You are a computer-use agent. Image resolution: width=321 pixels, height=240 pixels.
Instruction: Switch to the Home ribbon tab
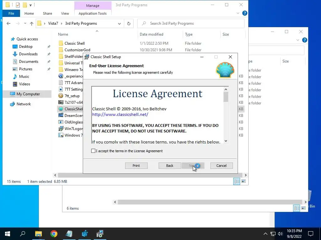coord(29,13)
